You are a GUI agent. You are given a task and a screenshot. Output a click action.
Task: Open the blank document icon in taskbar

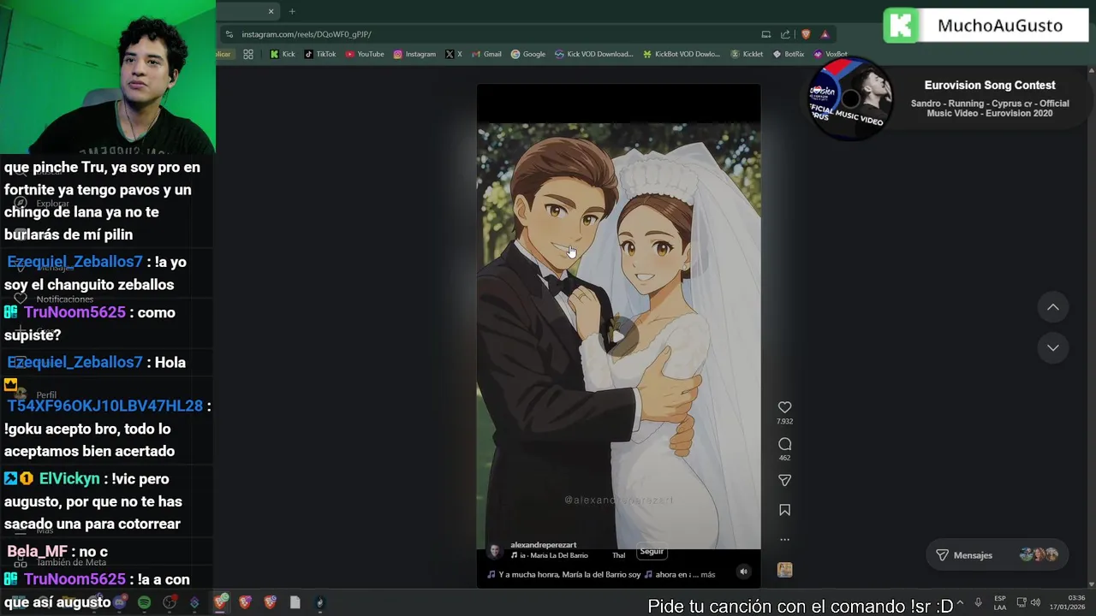click(295, 602)
